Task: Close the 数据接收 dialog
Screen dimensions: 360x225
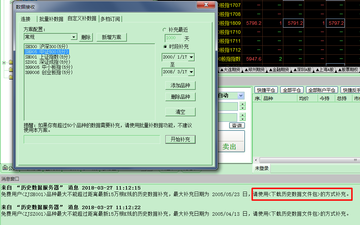Action: point(206,5)
